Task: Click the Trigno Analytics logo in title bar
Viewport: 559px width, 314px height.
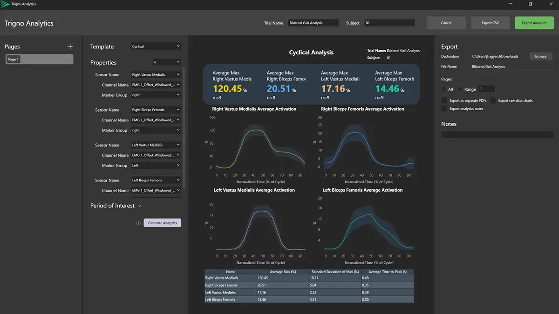Action: (x=6, y=4)
